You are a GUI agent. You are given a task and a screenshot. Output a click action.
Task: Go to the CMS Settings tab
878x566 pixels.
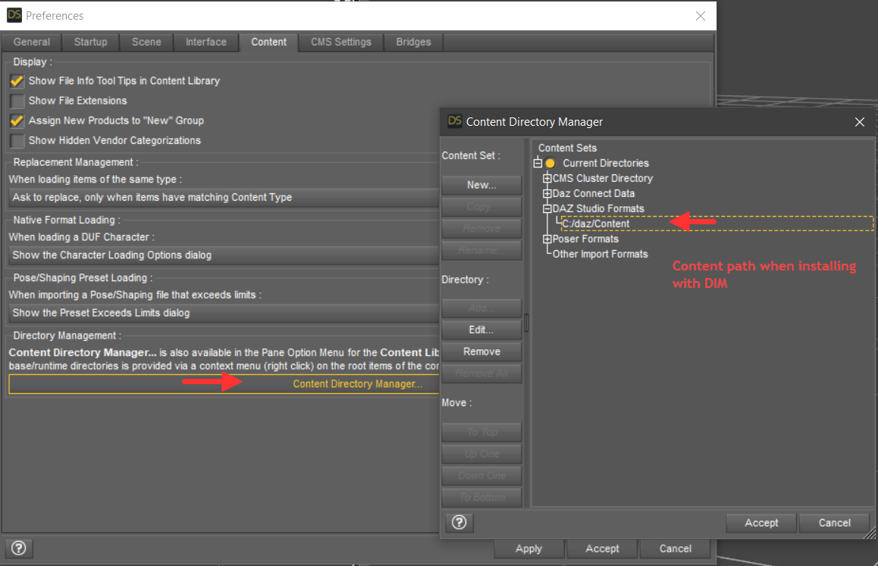tap(341, 42)
